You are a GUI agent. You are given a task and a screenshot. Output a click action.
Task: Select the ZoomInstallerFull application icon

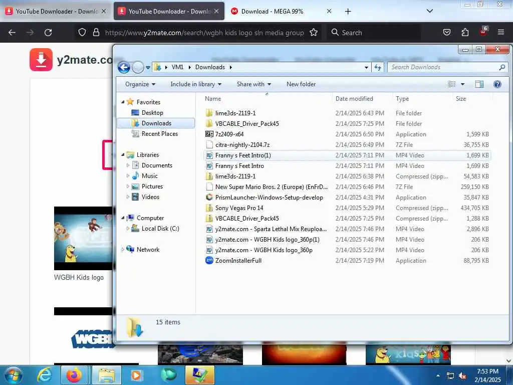[209, 261]
